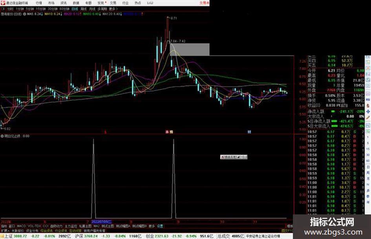Open the 互动问答 tab
371x239 pixels.
tap(75, 230)
